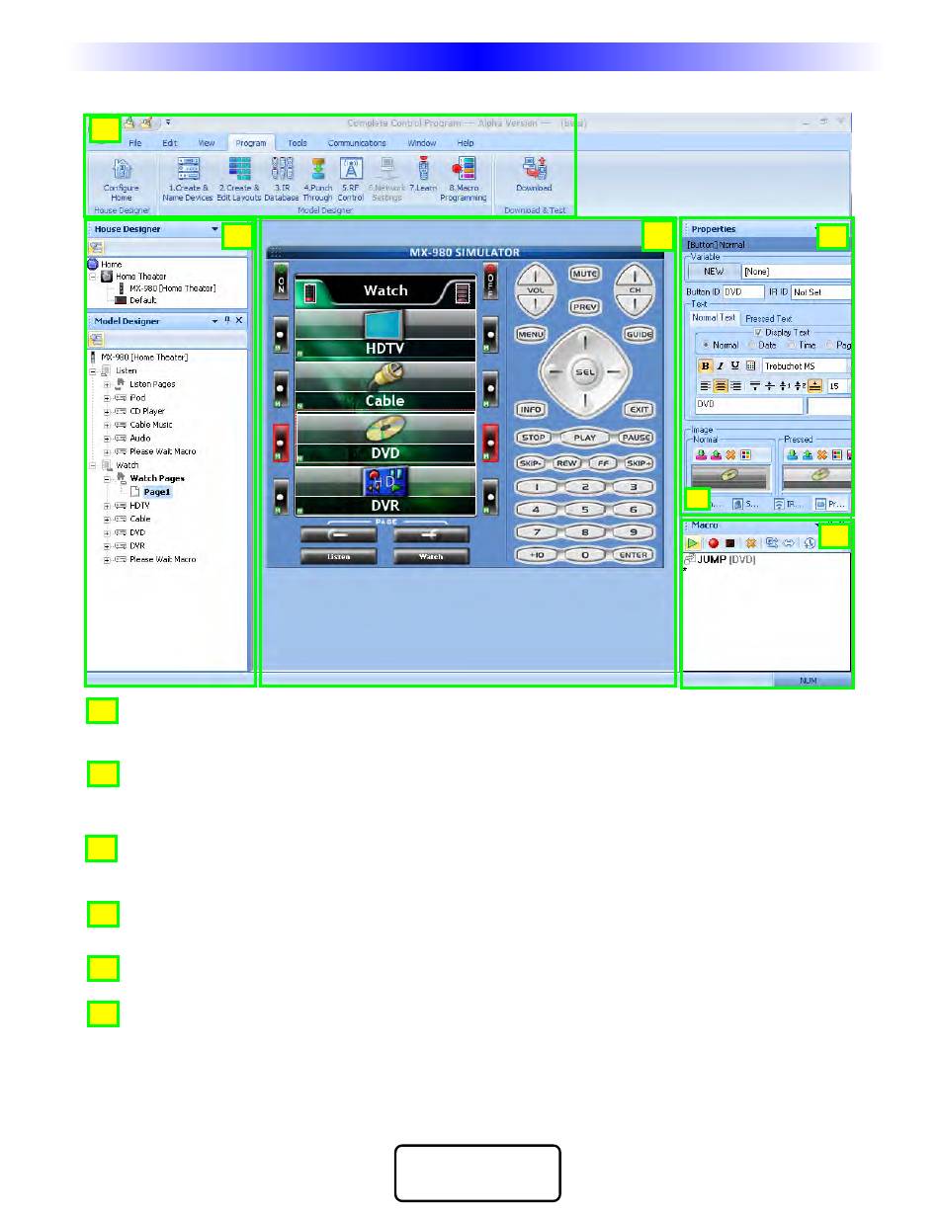Click the Listen button below the screen
This screenshot has height=1214, width=939.
[338, 557]
